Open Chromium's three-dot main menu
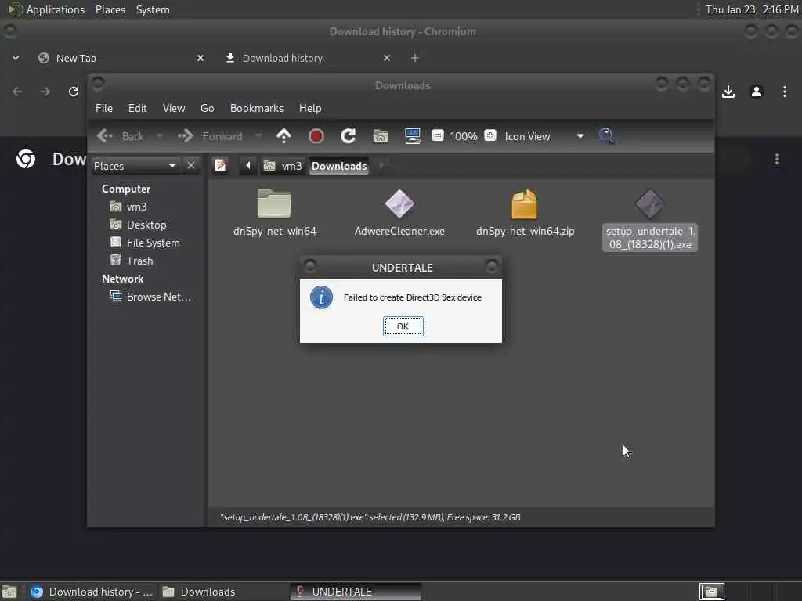The width and height of the screenshot is (802, 601). tap(785, 92)
